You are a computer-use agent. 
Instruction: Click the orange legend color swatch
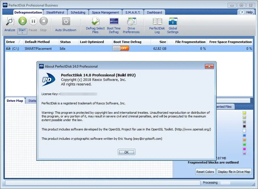click(244, 140)
